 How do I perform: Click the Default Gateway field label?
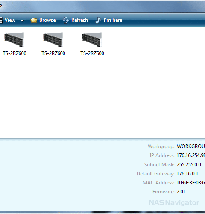[x=155, y=174]
